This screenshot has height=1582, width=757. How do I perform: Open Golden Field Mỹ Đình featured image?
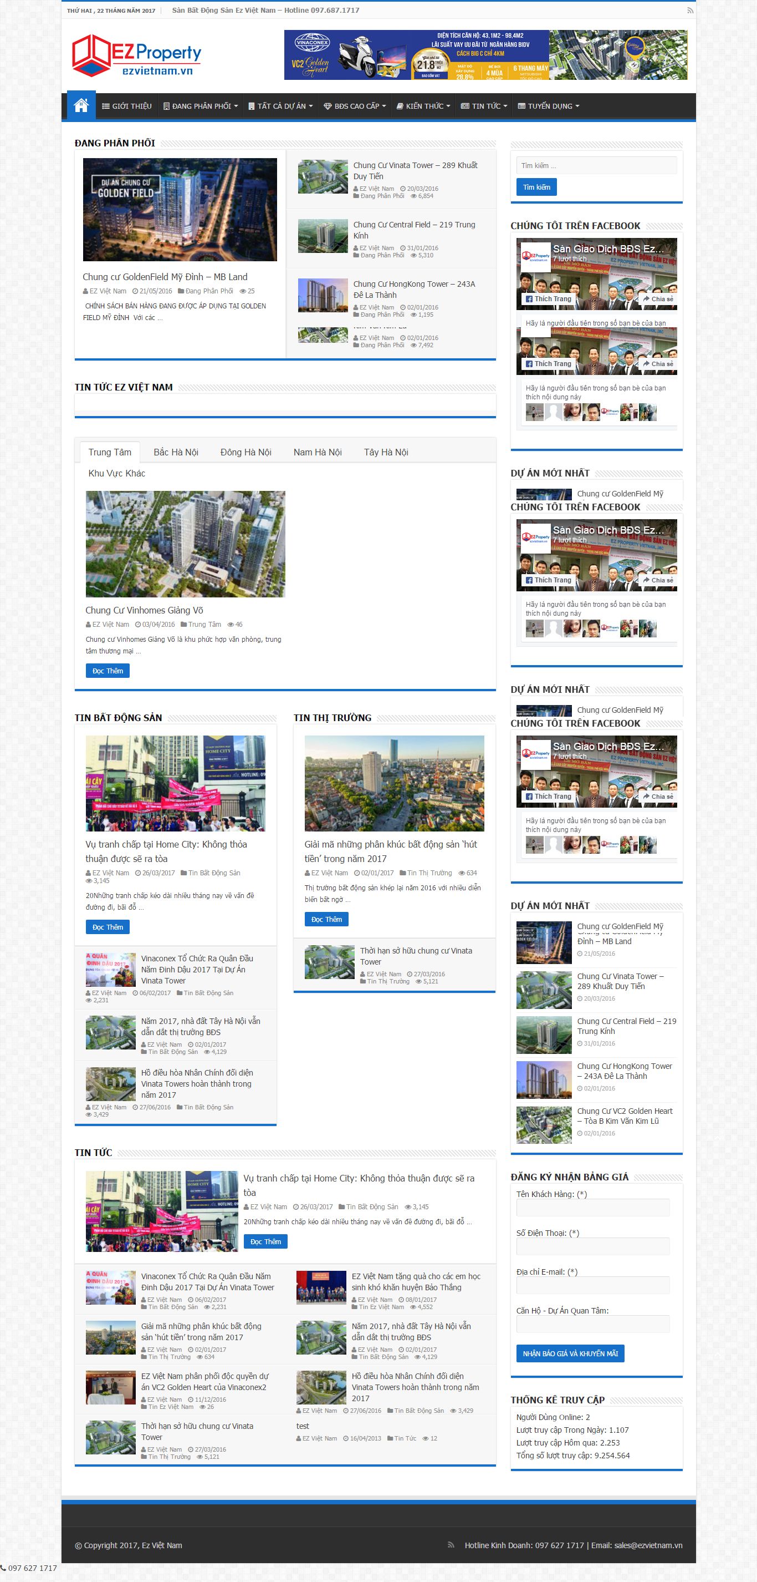point(180,210)
